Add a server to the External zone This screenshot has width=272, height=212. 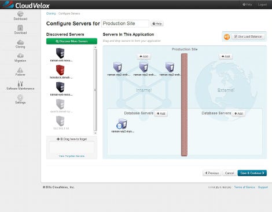(226, 56)
